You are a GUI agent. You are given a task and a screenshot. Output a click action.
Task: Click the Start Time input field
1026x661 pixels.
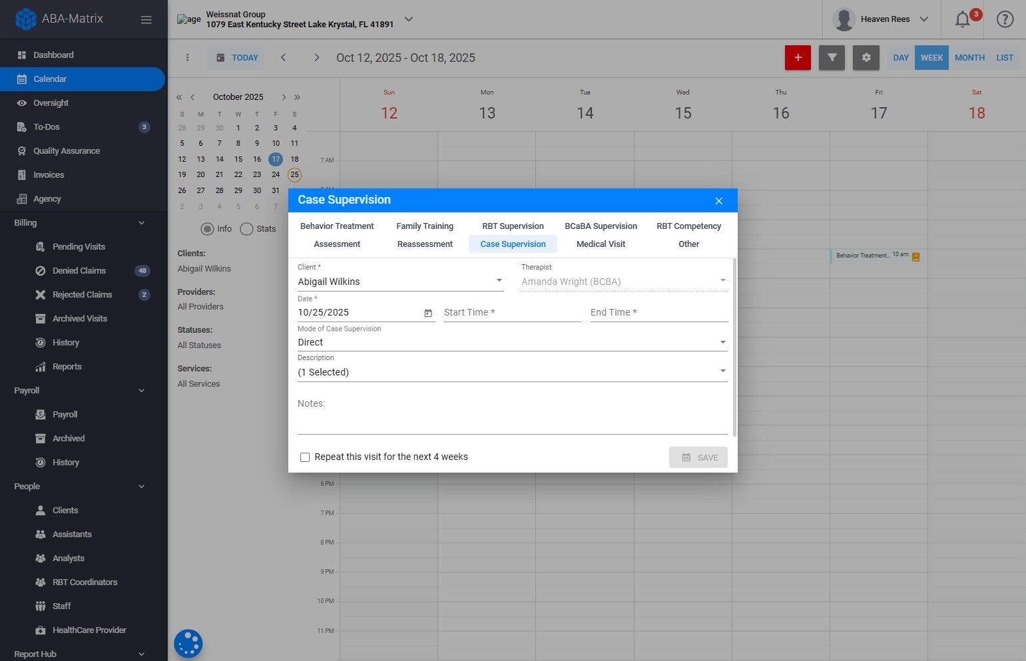511,313
